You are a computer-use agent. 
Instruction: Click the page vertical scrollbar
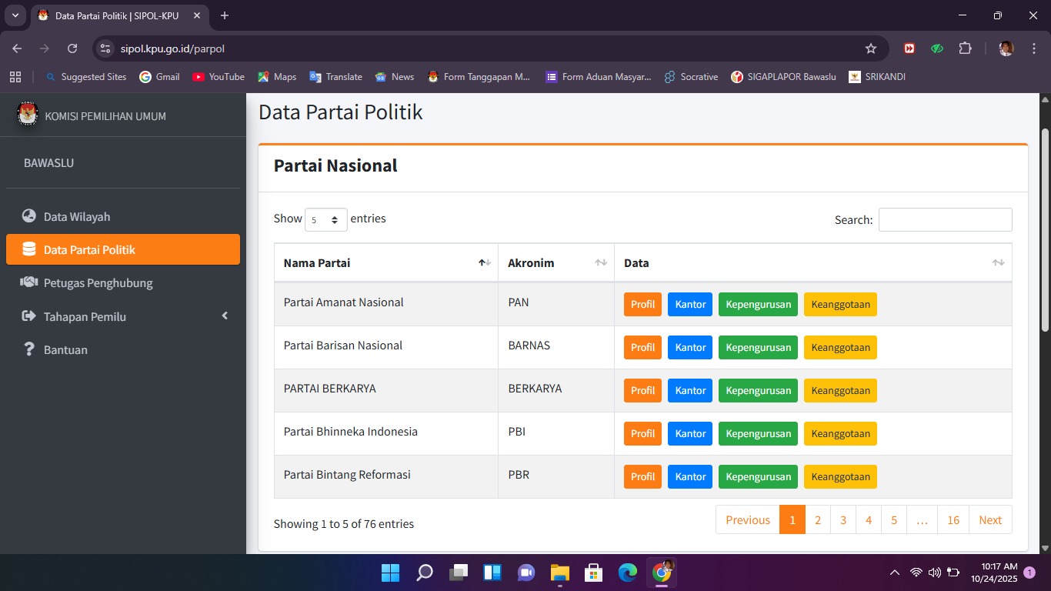(1045, 231)
